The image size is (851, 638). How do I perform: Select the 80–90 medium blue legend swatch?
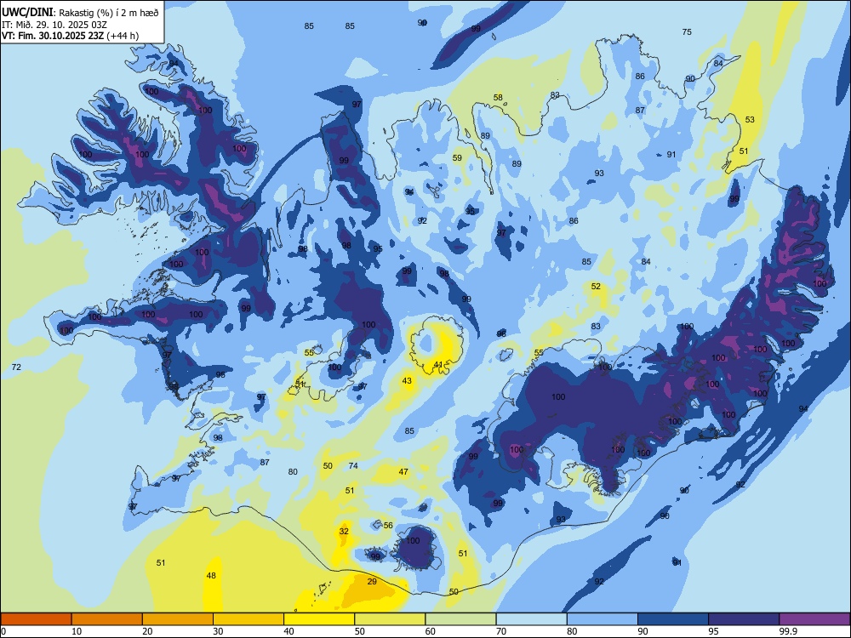click(603, 619)
